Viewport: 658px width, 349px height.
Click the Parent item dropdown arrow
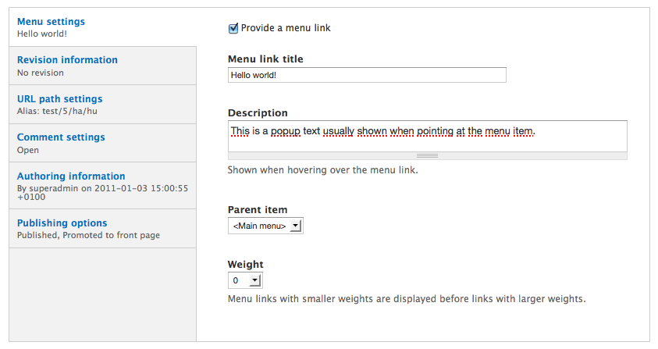coord(295,226)
